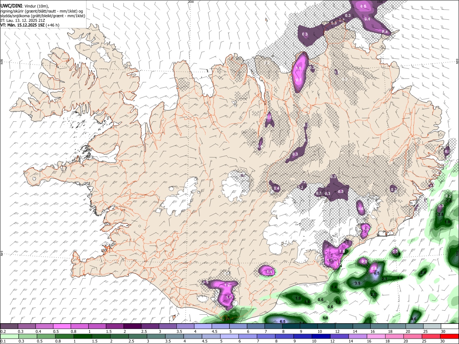
Task: Click the '20W' longitude label at top
Action: [191, 2]
